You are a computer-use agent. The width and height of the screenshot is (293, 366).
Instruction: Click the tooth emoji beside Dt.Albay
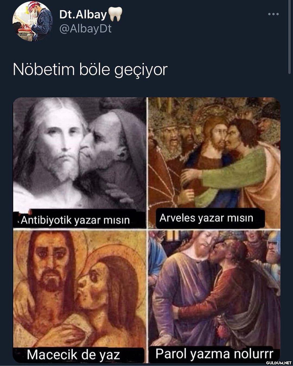(x=115, y=14)
